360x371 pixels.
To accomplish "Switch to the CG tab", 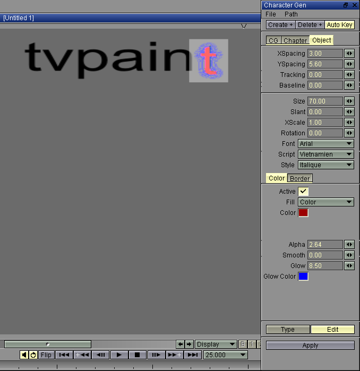I will pyautogui.click(x=273, y=40).
